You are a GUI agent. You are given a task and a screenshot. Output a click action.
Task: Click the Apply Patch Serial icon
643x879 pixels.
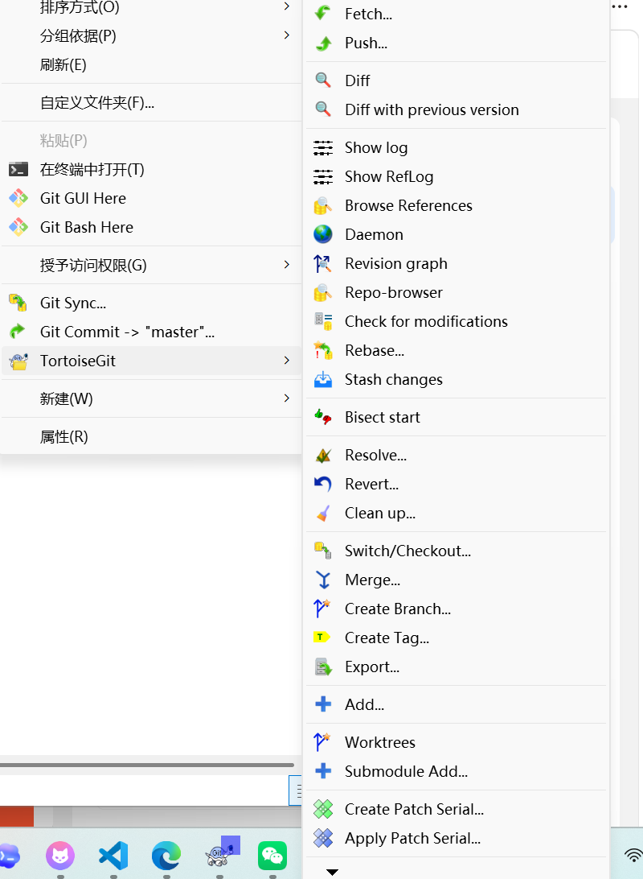point(323,838)
